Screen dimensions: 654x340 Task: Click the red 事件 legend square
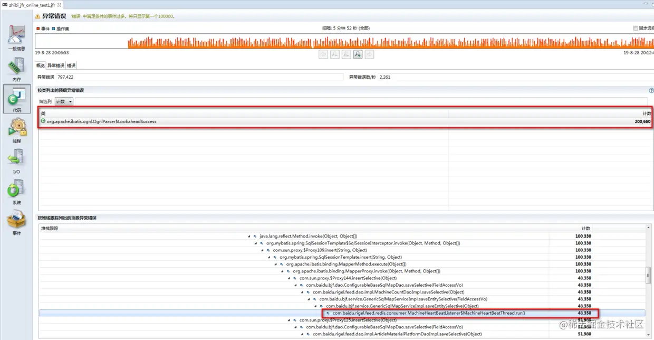(38, 29)
